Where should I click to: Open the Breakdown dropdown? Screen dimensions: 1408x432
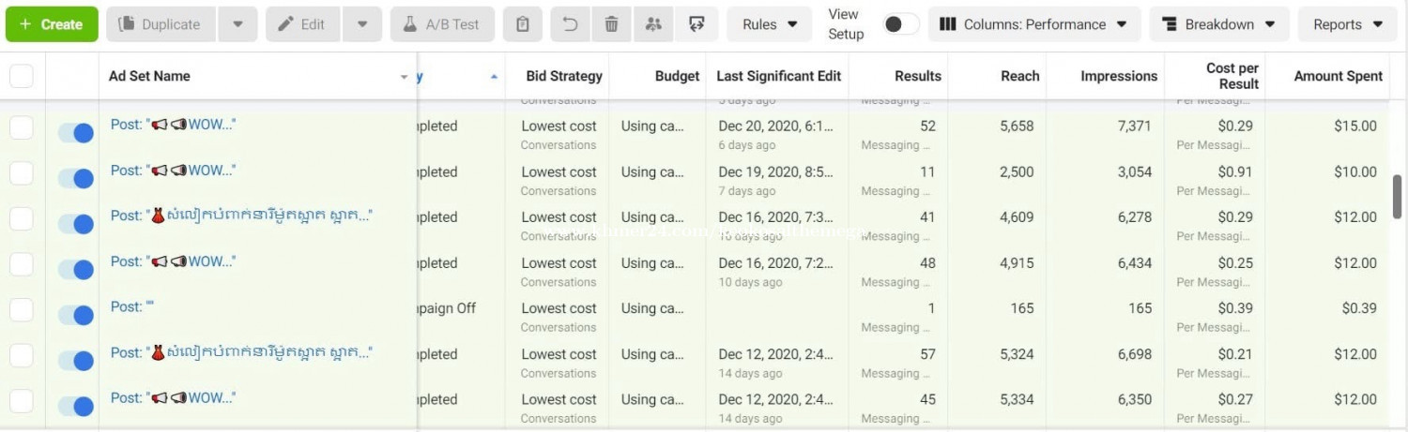point(1219,24)
